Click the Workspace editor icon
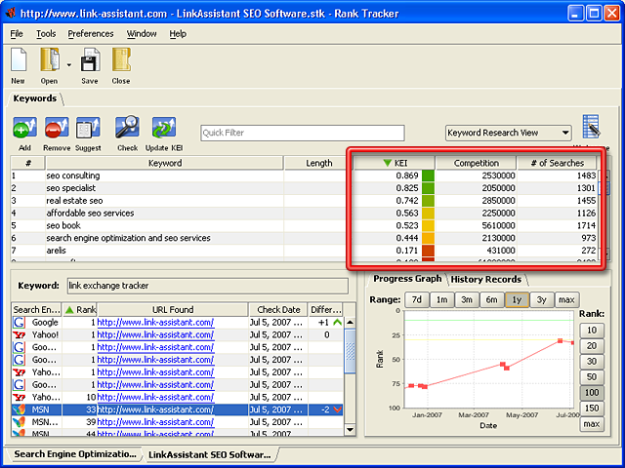The height and width of the screenshot is (468, 625). (591, 128)
